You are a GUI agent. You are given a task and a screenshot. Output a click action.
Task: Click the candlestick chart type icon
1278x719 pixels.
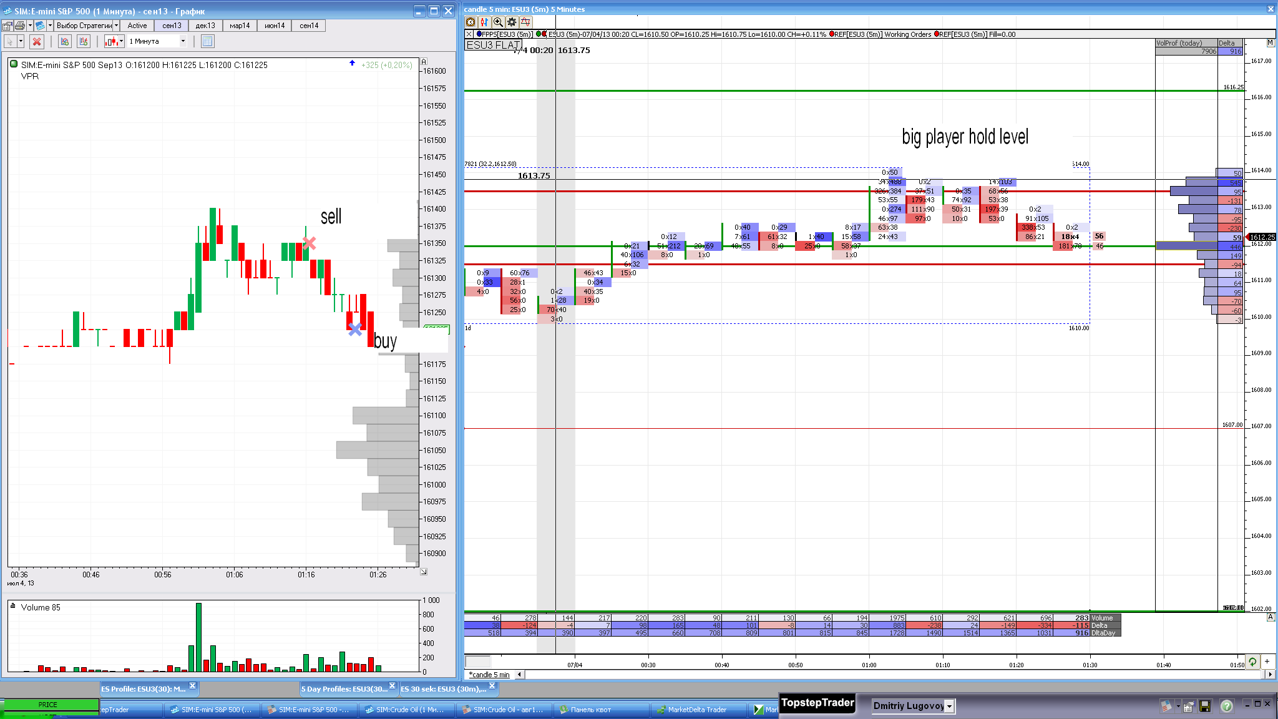pyautogui.click(x=112, y=41)
